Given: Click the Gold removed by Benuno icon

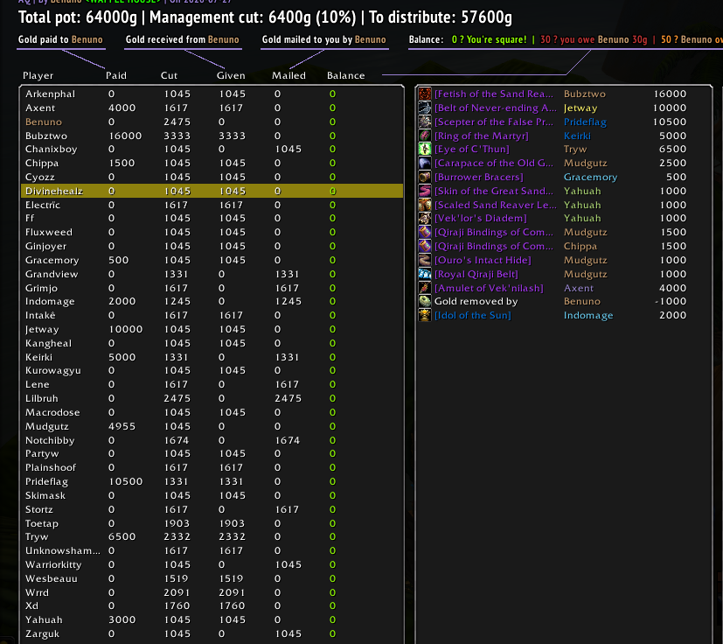Looking at the screenshot, I should click(425, 301).
